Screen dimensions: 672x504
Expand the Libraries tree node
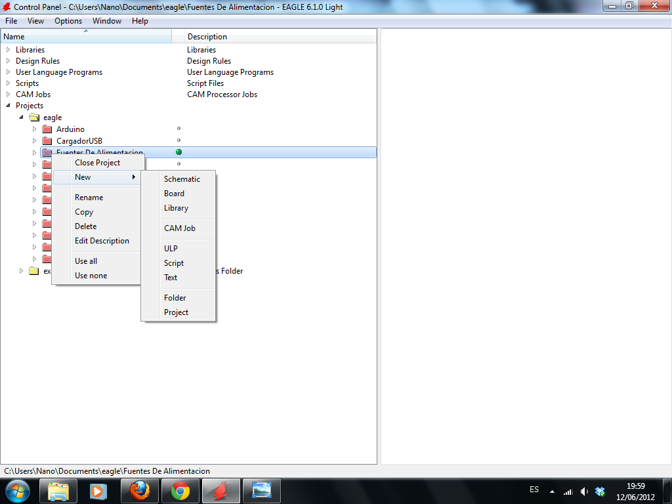pyautogui.click(x=8, y=50)
